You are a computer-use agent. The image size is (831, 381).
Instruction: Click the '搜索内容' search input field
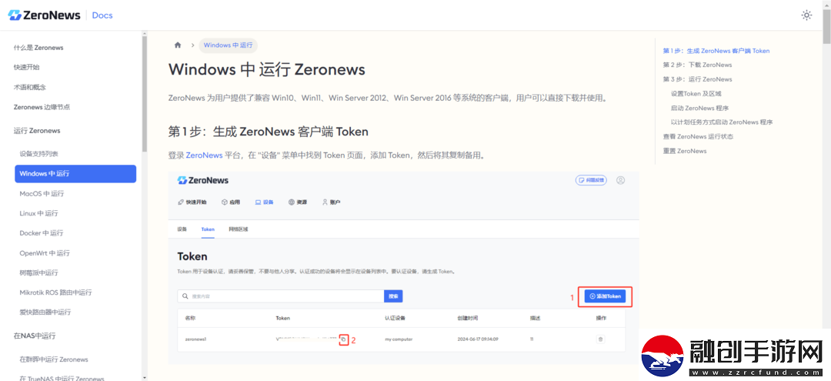(x=281, y=296)
